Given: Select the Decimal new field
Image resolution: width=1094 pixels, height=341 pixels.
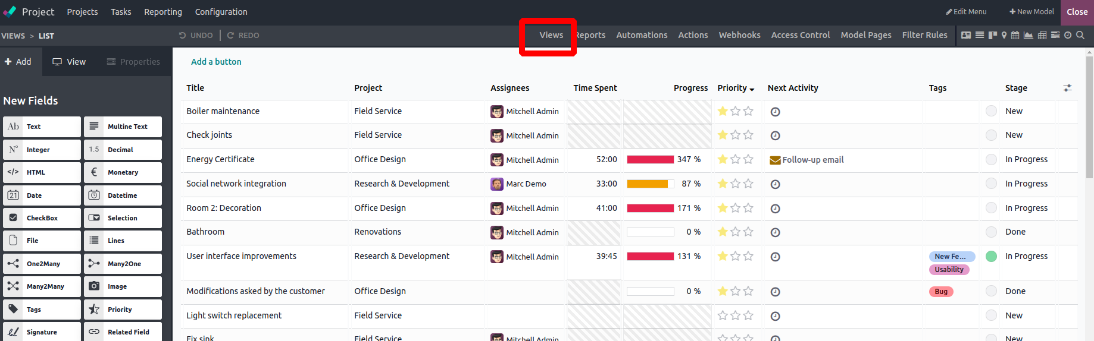Looking at the screenshot, I should tap(123, 150).
